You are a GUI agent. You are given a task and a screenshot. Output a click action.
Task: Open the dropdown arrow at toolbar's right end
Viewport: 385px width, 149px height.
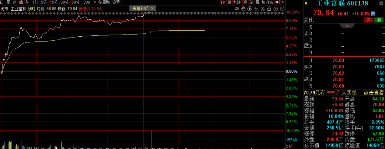tap(283, 2)
